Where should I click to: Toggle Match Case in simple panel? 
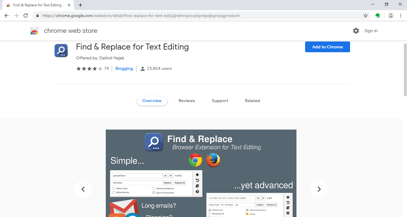coord(114,189)
